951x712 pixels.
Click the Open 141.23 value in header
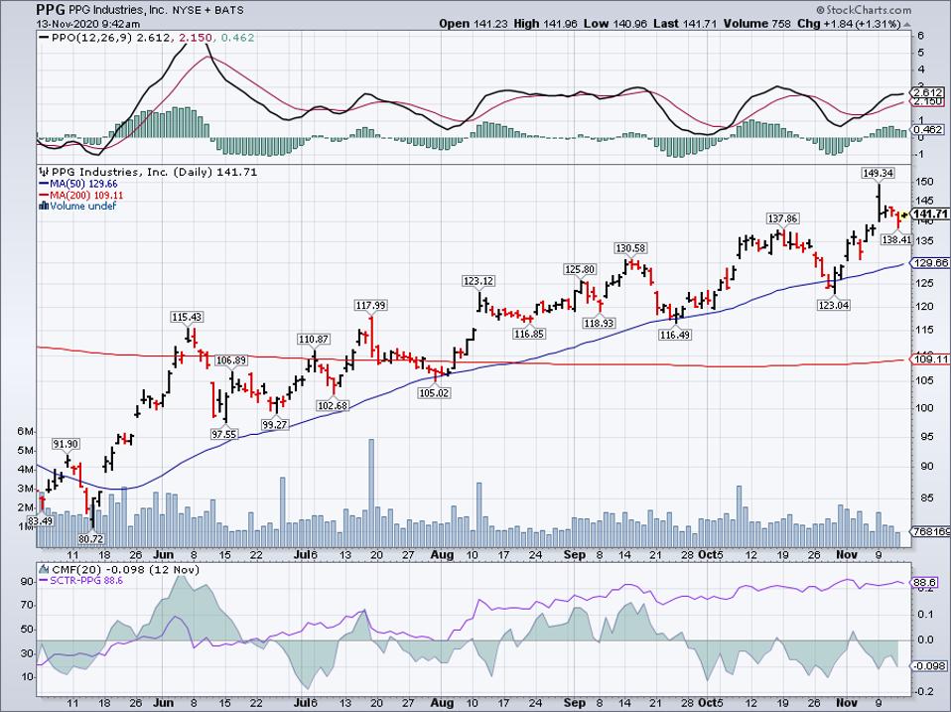pos(474,24)
